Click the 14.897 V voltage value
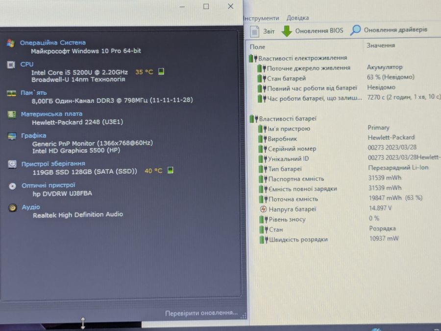The height and width of the screenshot is (331, 441). pos(380,208)
